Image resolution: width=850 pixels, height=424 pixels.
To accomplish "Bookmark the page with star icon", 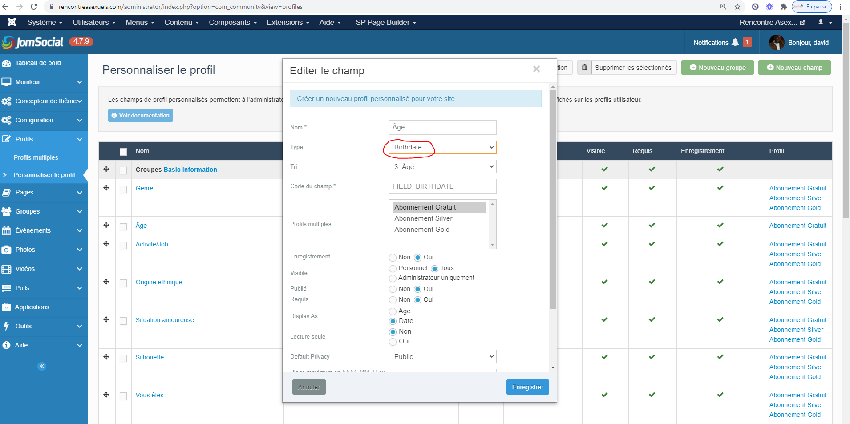I will pyautogui.click(x=737, y=7).
